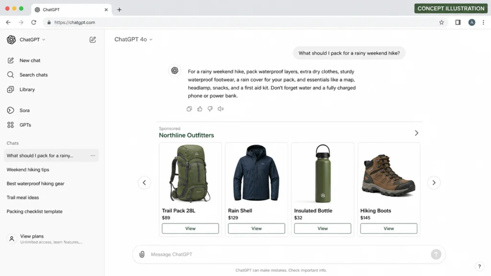The height and width of the screenshot is (276, 491).
Task: Send the message with the arrow button
Action: coord(436,254)
